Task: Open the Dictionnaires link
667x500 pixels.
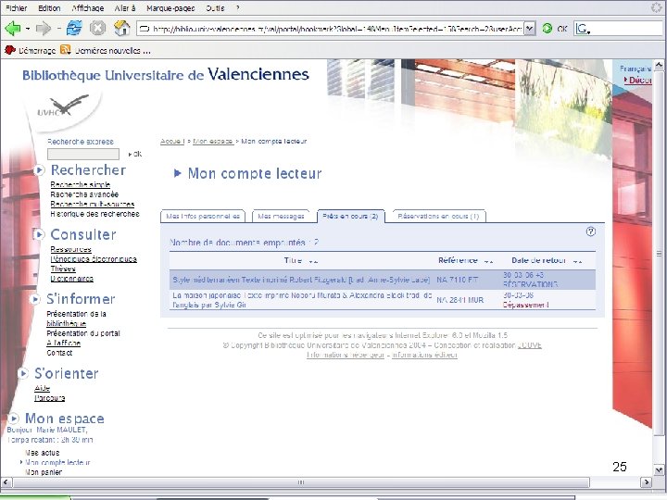Action: click(x=72, y=279)
